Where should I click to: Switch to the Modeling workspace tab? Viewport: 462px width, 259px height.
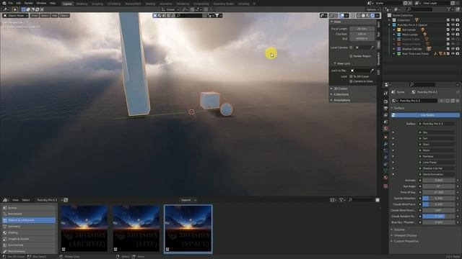pos(82,4)
